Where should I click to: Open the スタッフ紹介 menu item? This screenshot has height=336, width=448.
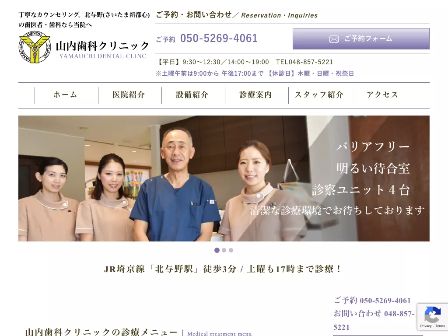click(319, 95)
